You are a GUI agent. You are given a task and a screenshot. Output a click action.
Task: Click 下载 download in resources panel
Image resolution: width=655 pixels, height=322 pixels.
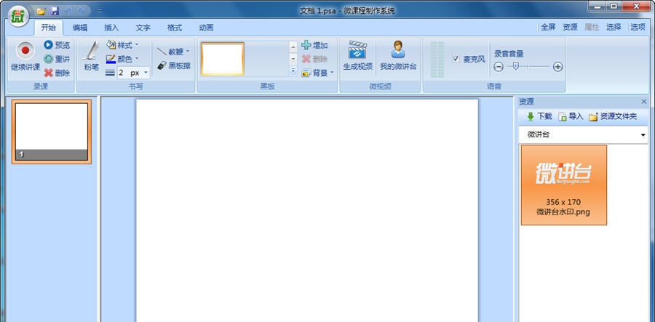tap(539, 117)
